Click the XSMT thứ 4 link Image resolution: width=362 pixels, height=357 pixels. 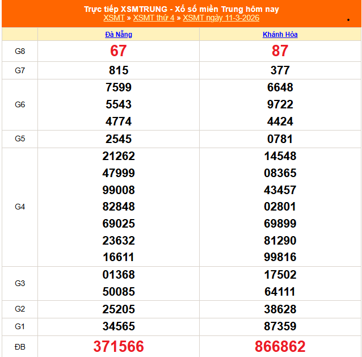pos(154,18)
